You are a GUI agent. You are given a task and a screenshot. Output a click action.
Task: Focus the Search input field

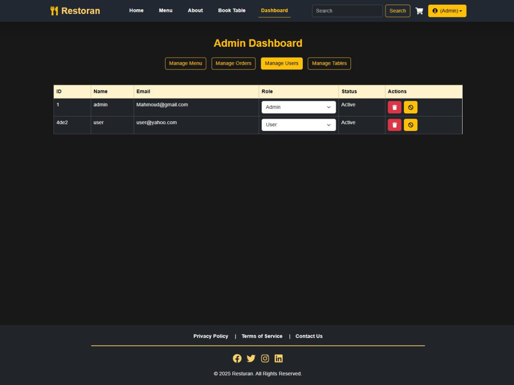pos(347,11)
